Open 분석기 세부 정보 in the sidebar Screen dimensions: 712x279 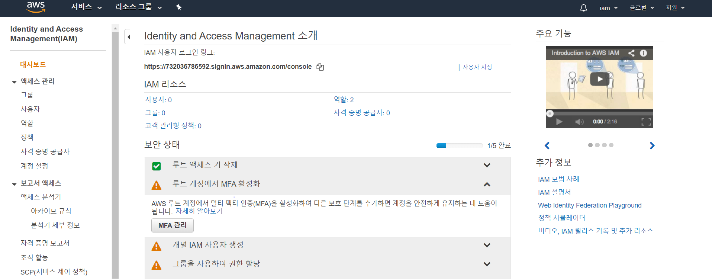[55, 225]
